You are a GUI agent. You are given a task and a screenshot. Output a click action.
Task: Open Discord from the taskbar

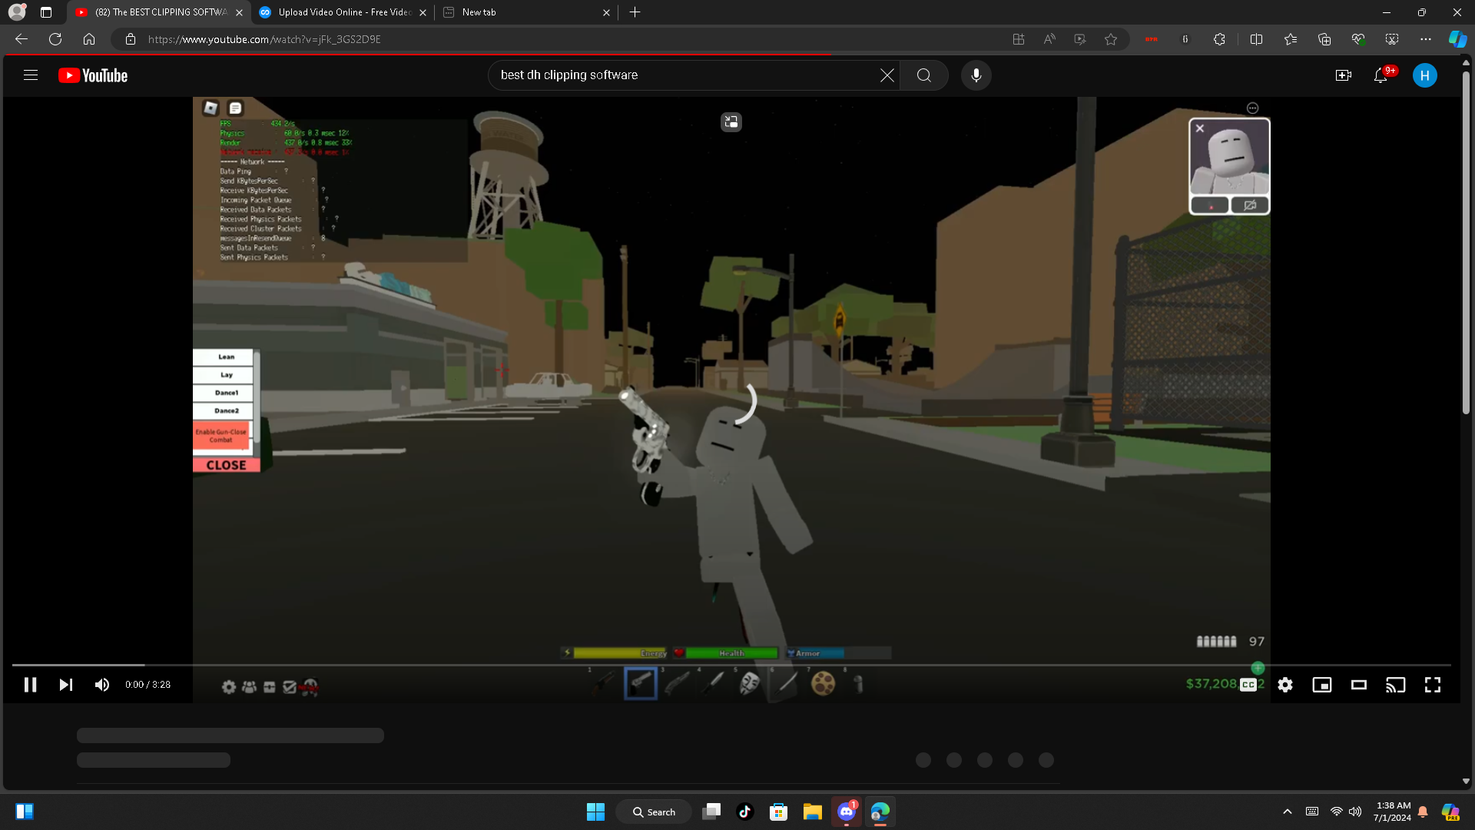(x=847, y=812)
